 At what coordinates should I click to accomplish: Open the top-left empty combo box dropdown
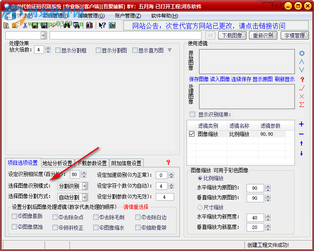(x=43, y=35)
